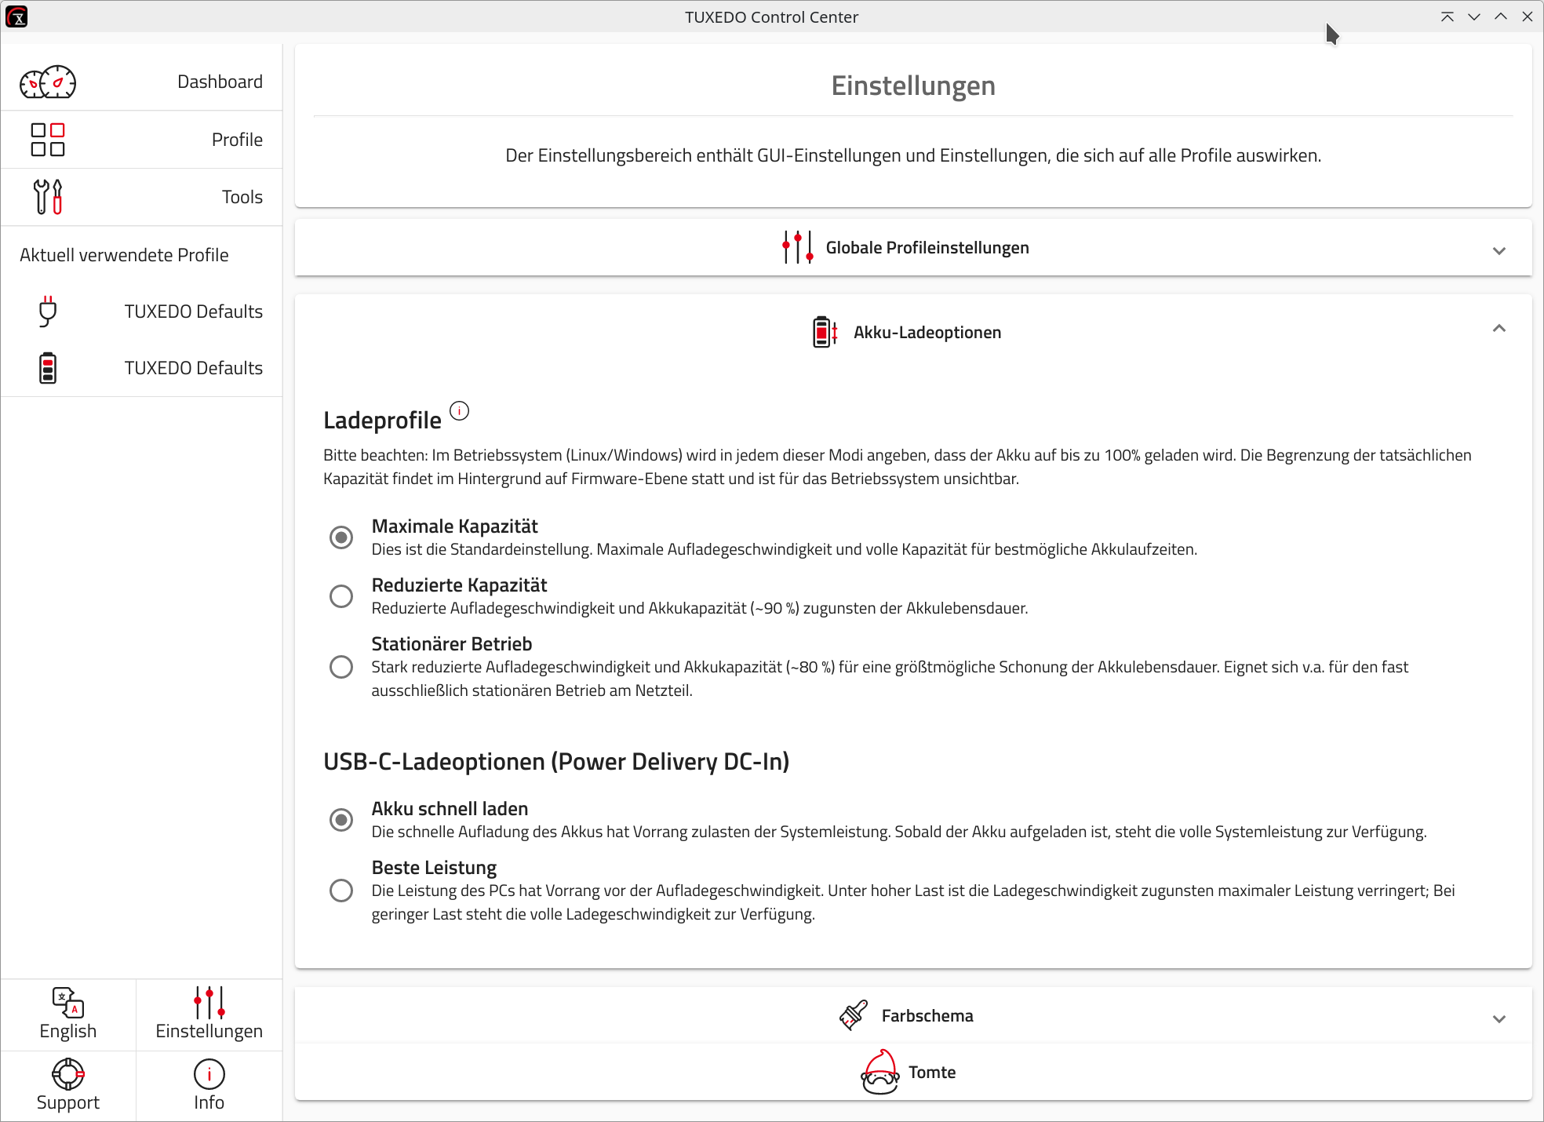Click the Info circle icon in sidebar
This screenshot has width=1544, height=1122.
[209, 1074]
